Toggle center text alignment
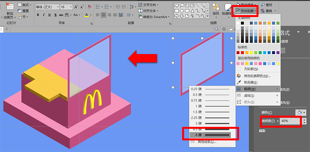This screenshot has height=152, width=310. (x=103, y=15)
